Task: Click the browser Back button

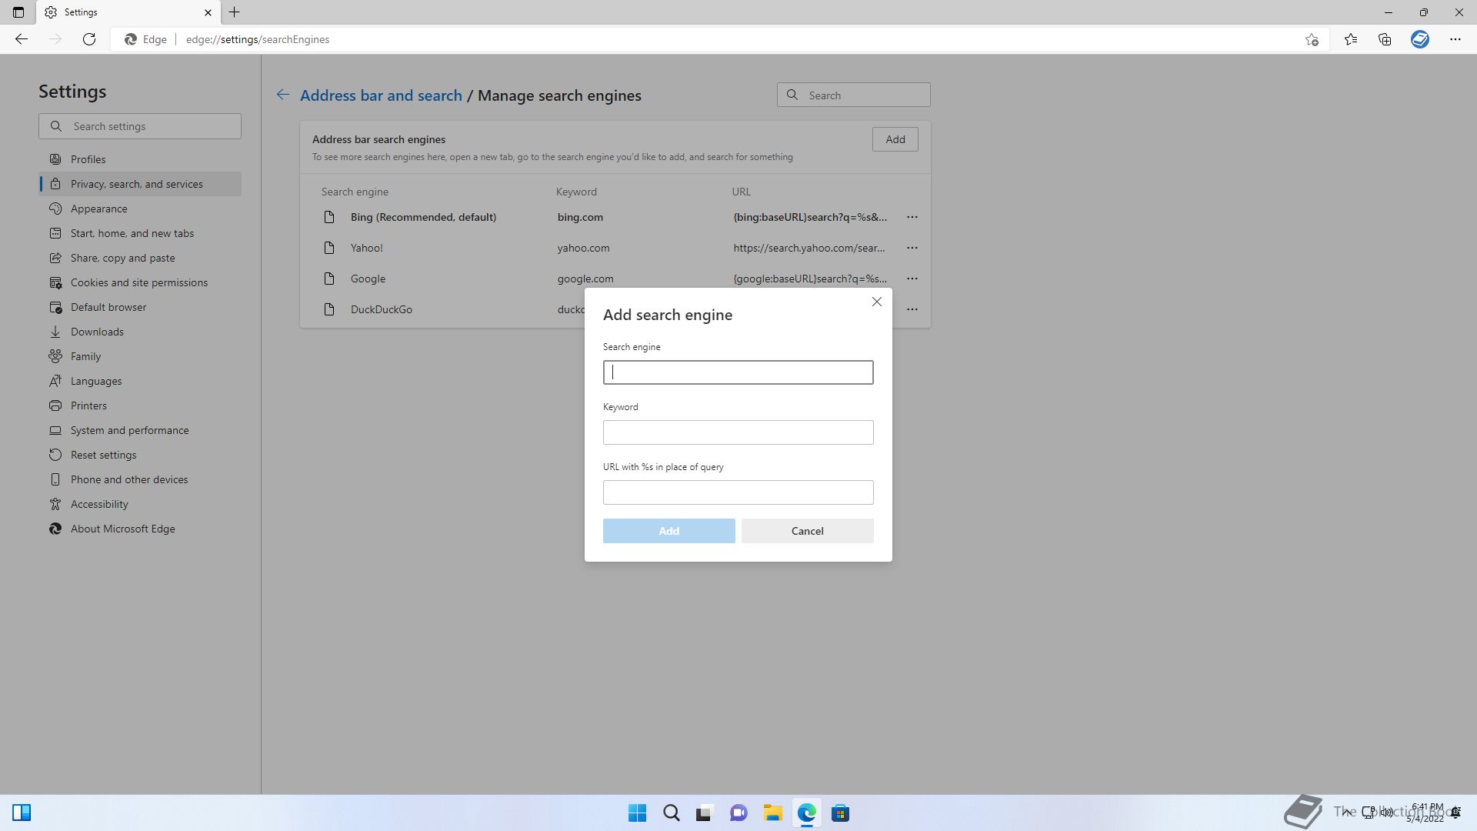Action: (22, 39)
